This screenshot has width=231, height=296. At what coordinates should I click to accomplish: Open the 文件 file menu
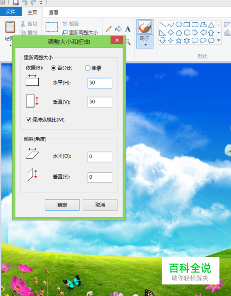coord(11,12)
